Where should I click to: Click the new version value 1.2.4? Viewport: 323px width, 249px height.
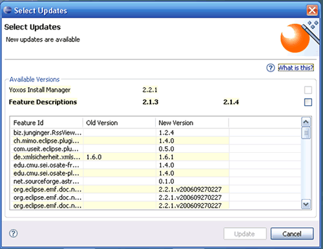pos(166,133)
